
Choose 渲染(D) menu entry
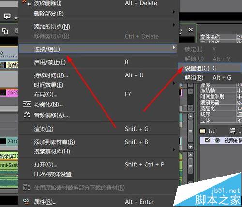(x=98, y=129)
